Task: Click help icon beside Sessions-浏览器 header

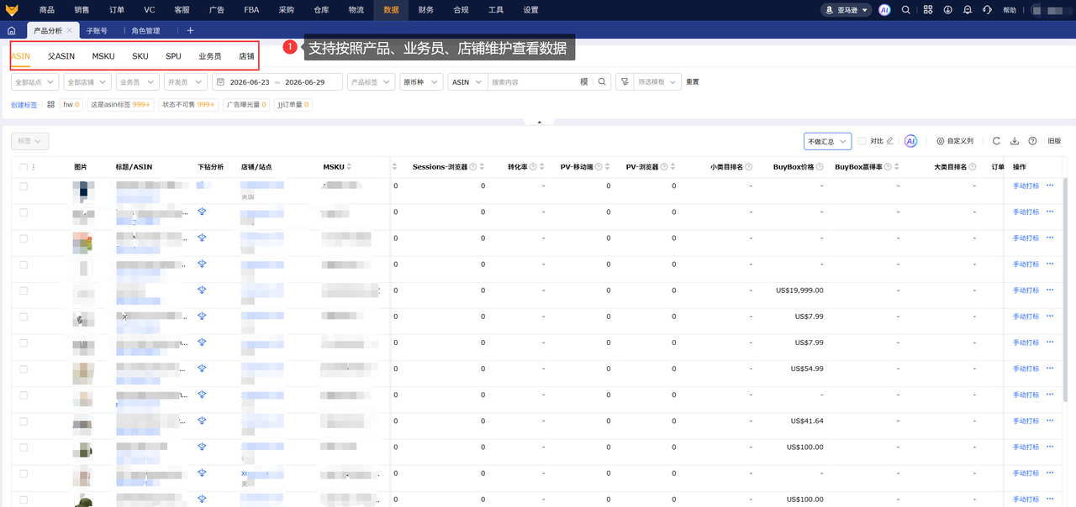Action: click(473, 167)
